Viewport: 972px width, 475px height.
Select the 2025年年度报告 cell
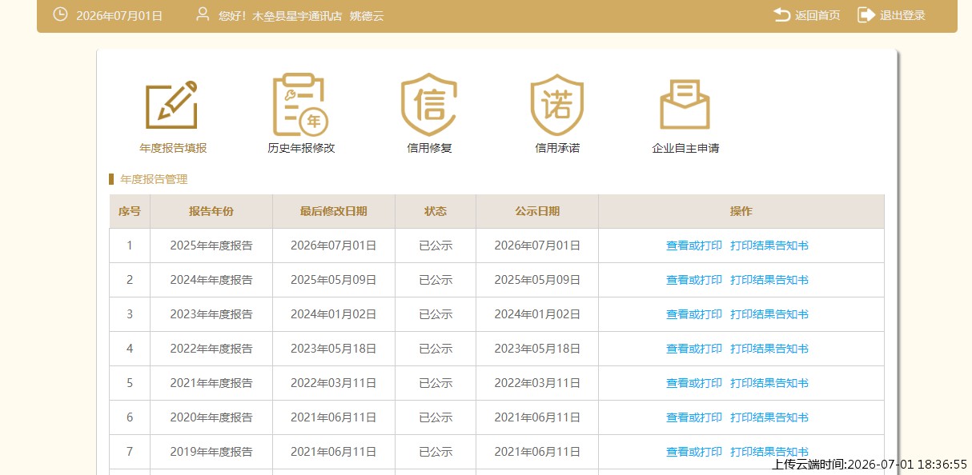point(211,245)
